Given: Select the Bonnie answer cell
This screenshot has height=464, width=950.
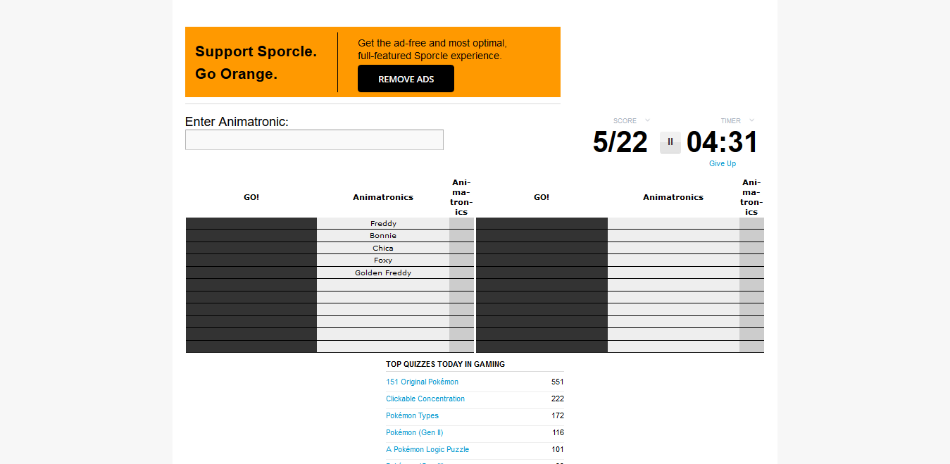Looking at the screenshot, I should pyautogui.click(x=383, y=235).
